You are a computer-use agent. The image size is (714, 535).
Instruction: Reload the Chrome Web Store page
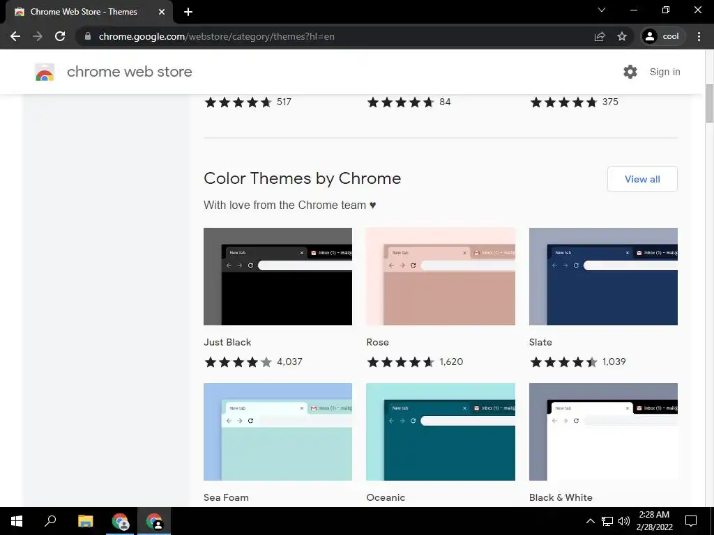point(60,36)
